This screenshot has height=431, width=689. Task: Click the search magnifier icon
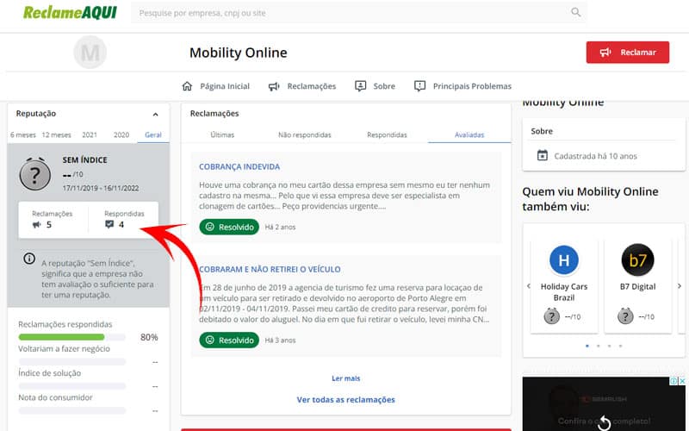575,12
